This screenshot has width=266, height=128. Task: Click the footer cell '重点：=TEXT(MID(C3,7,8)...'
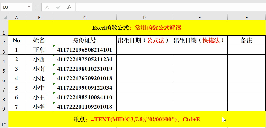point(137,119)
